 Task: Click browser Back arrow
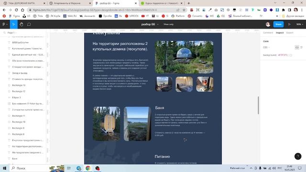pyautogui.click(x=4, y=10)
